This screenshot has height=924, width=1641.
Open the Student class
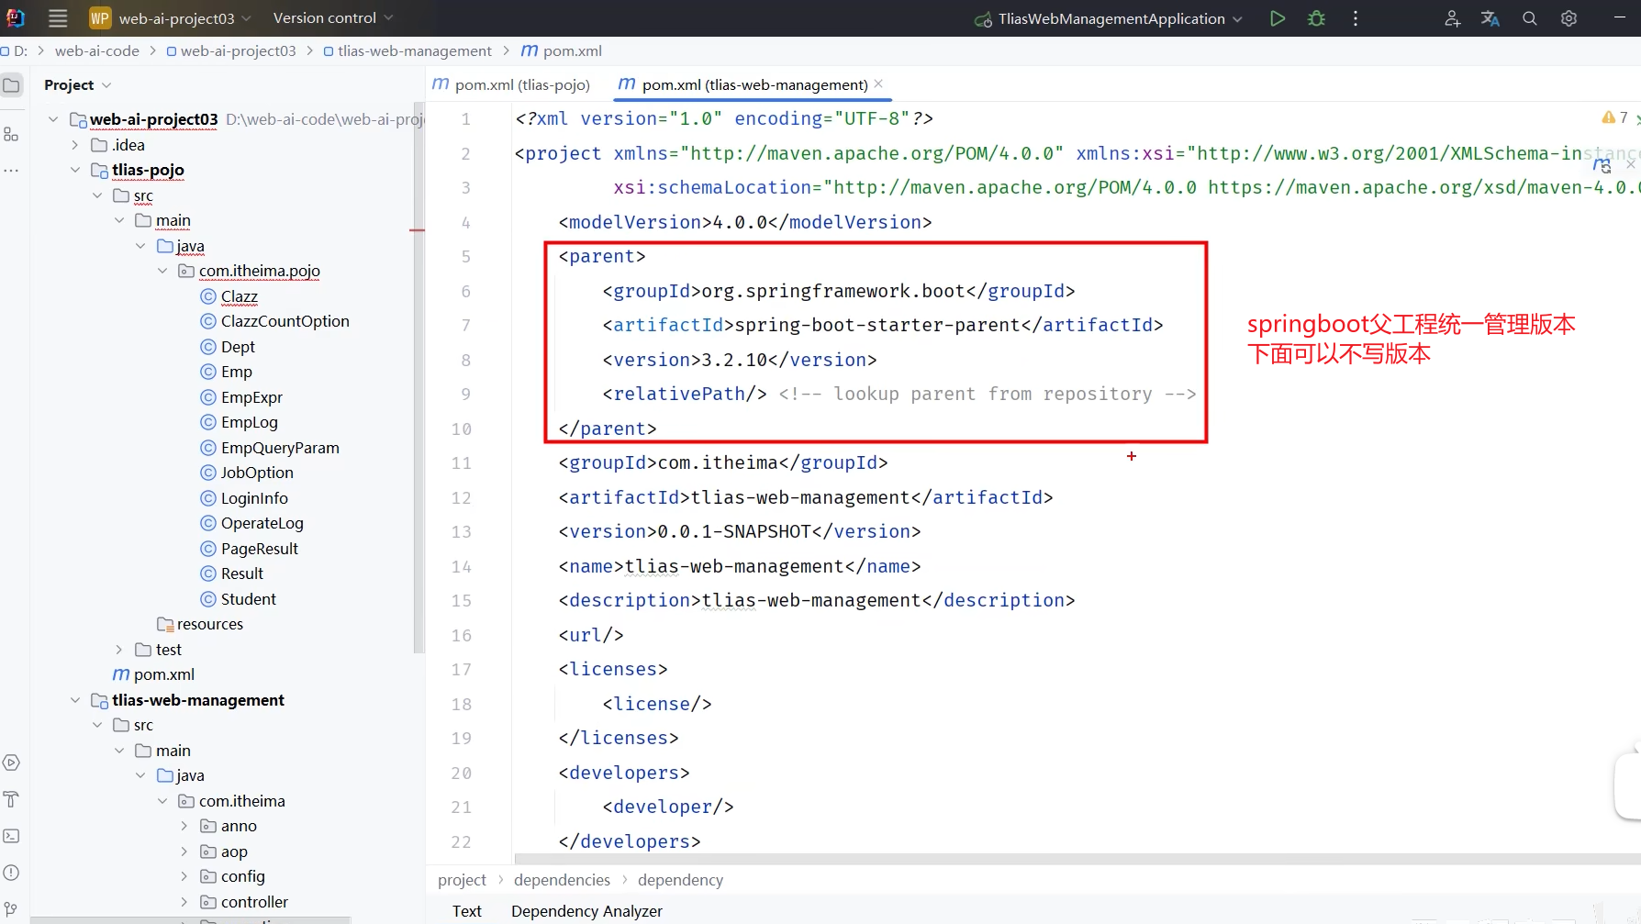pos(248,599)
